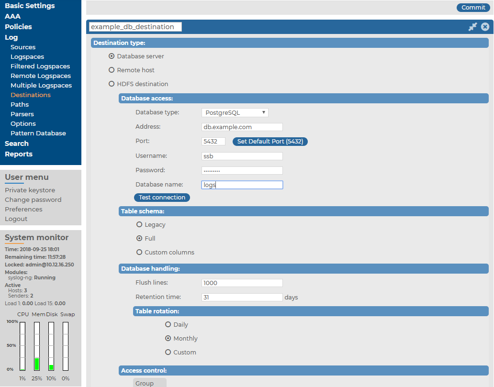Open Pattern Database page
This screenshot has width=494, height=387.
[38, 133]
